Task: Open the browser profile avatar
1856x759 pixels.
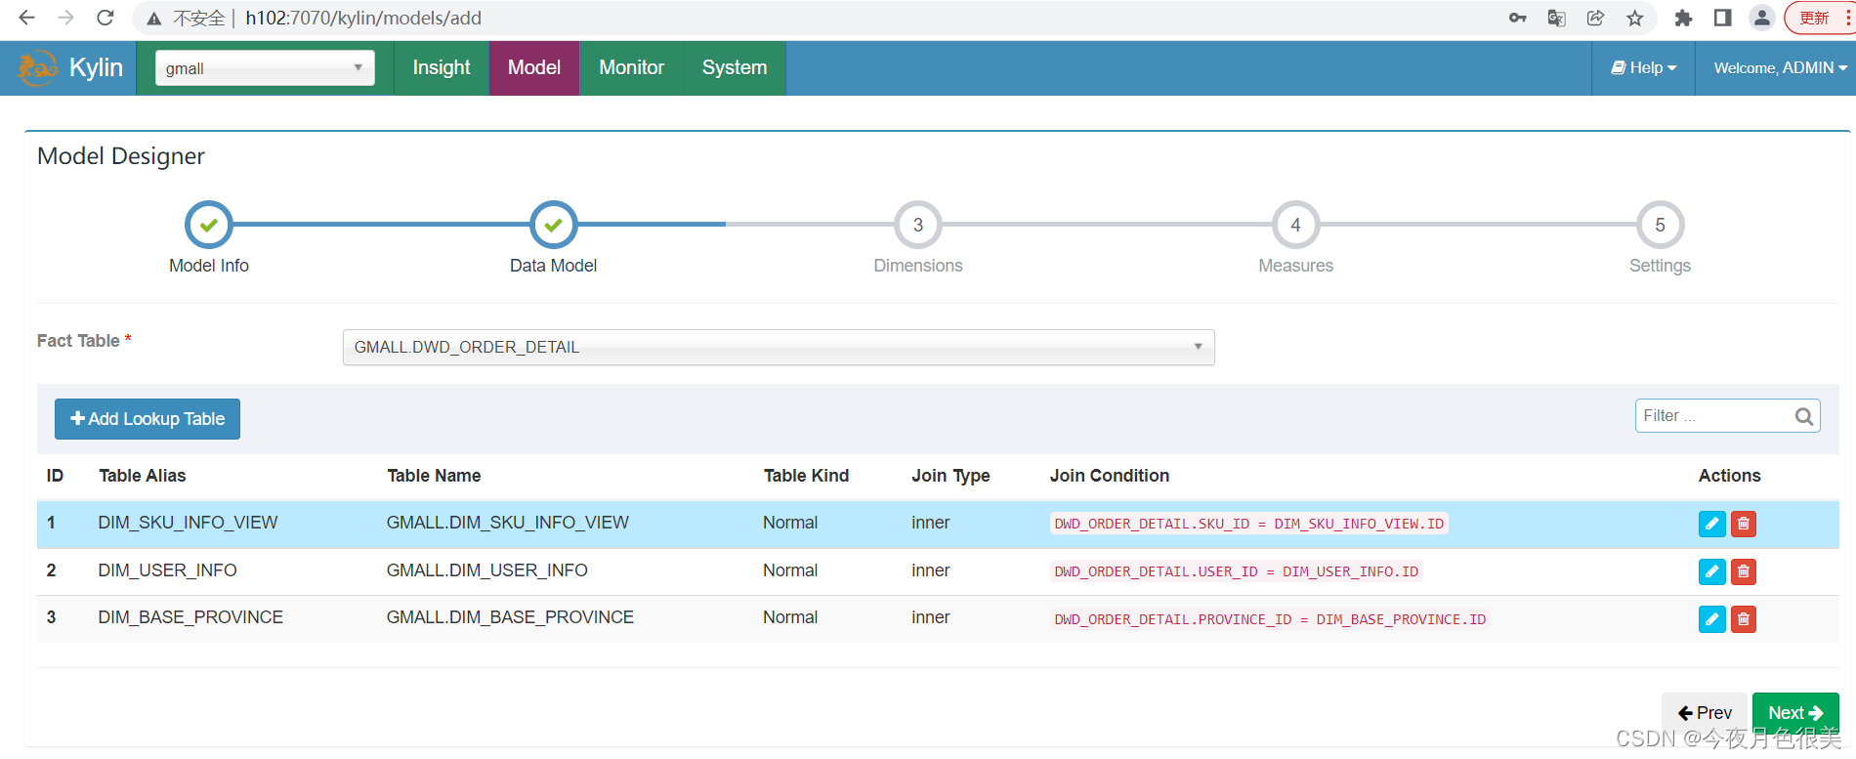Action: pyautogui.click(x=1761, y=18)
